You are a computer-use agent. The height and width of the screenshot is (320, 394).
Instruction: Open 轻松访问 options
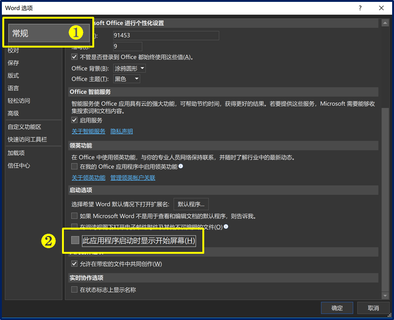point(19,101)
